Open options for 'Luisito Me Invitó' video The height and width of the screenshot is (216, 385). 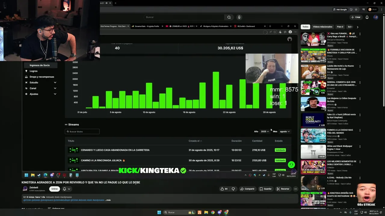(360, 66)
